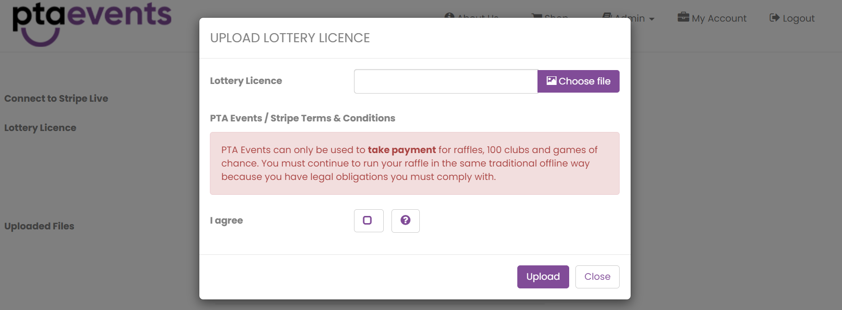The width and height of the screenshot is (842, 310).
Task: Open the question mark help icon beside I agree
Action: [x=405, y=221]
